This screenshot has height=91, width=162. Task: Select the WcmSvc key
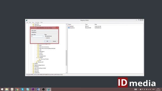[41, 55]
